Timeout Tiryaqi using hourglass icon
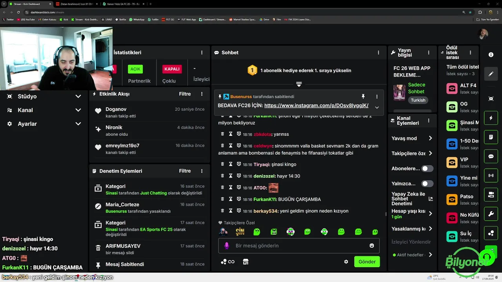 tap(231, 164)
